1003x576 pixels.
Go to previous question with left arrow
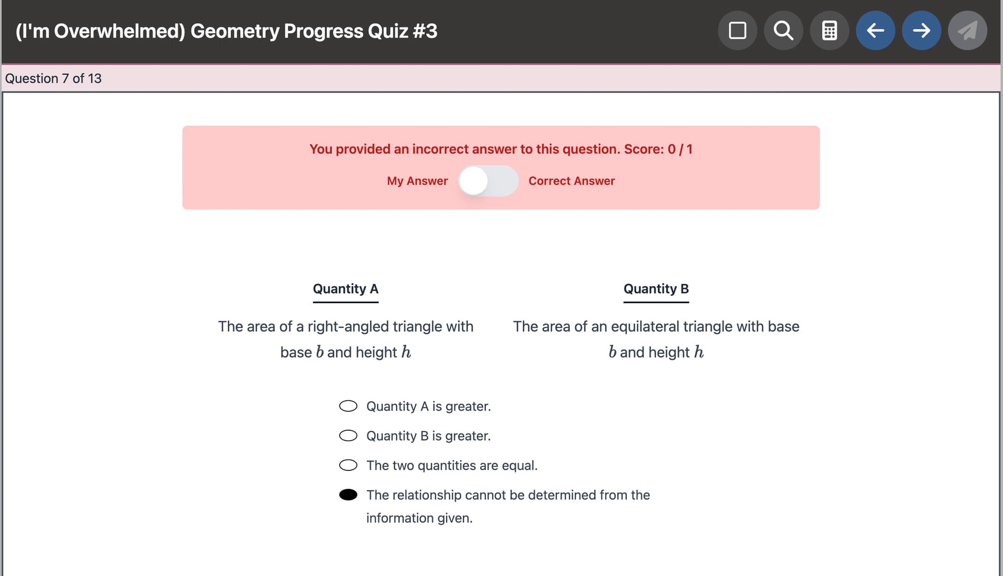pyautogui.click(x=875, y=31)
